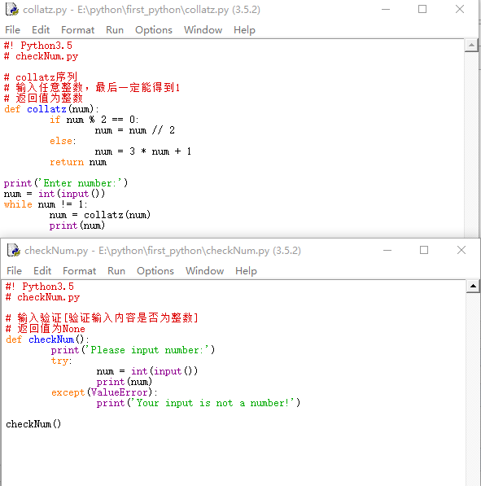Image resolution: width=481 pixels, height=486 pixels.
Task: Click 'num = 3 * num + 1' line
Action: click(143, 151)
